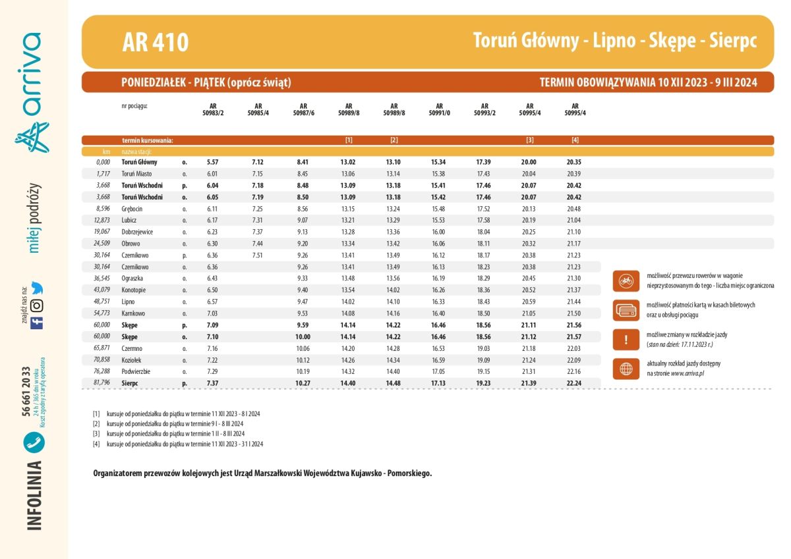
Task: Click the 'TERMIN OBOWIĄZYWANIA 10 XII 2023 - 9 III 2024' text
Action: [x=648, y=82]
